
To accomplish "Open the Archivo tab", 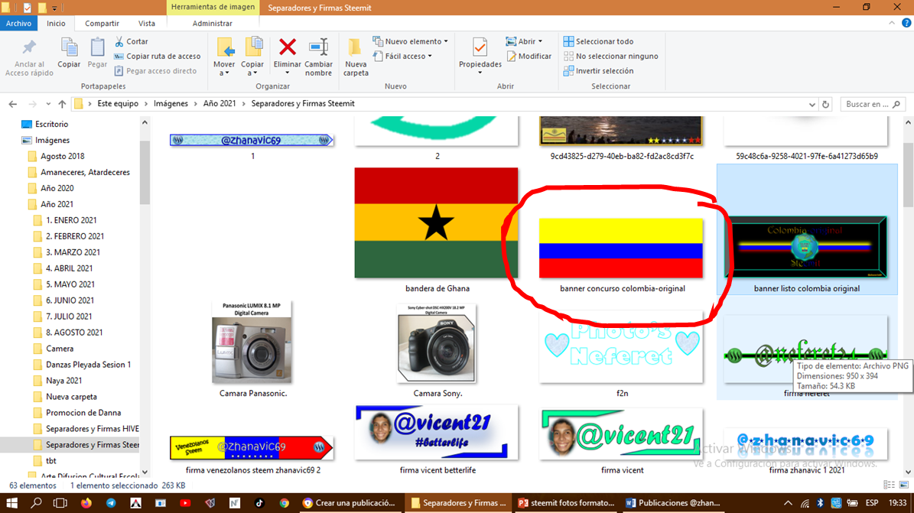I will [18, 23].
